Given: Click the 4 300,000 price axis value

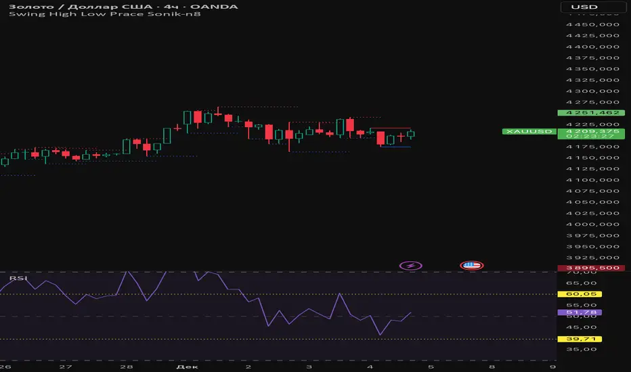Looking at the screenshot, I should click(x=592, y=91).
